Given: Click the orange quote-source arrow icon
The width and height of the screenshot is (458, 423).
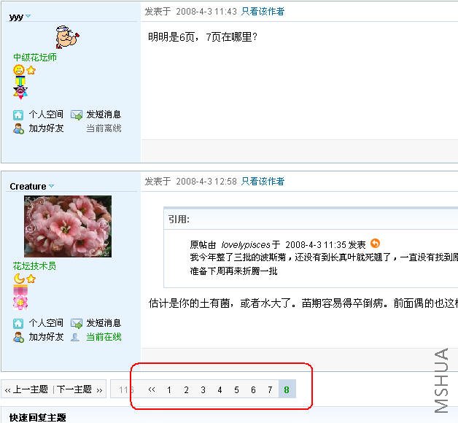Looking at the screenshot, I should click(x=375, y=244).
